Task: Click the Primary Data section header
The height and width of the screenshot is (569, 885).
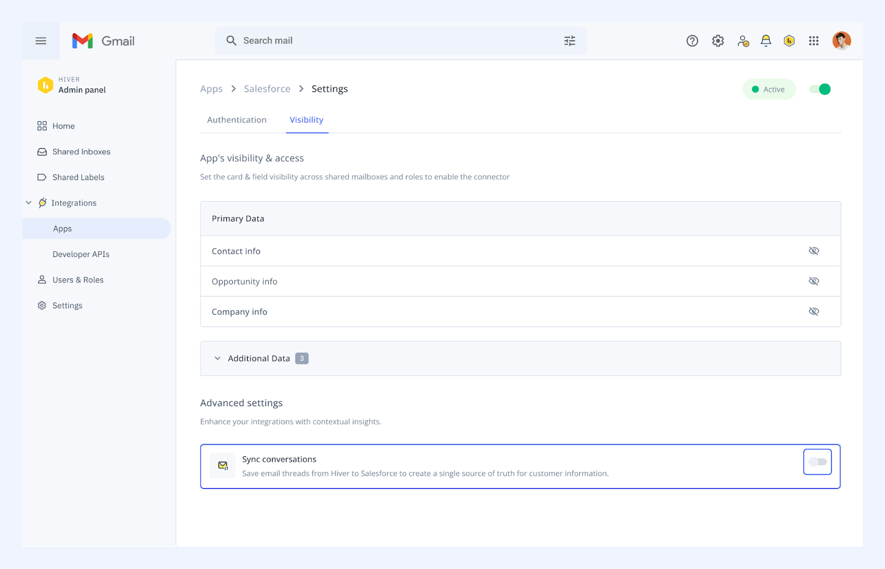Action: click(x=520, y=219)
